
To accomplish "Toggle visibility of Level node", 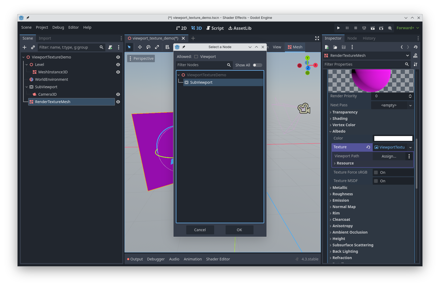I will click(x=118, y=65).
